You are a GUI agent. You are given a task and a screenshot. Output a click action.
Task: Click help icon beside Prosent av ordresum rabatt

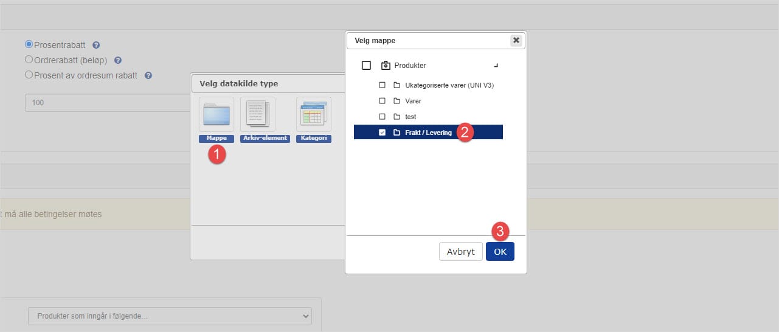pyautogui.click(x=148, y=76)
